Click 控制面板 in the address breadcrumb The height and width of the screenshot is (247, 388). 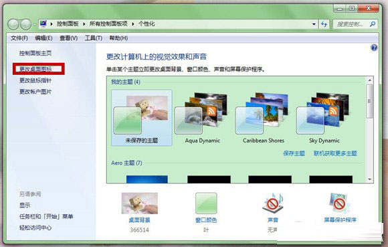pos(68,23)
